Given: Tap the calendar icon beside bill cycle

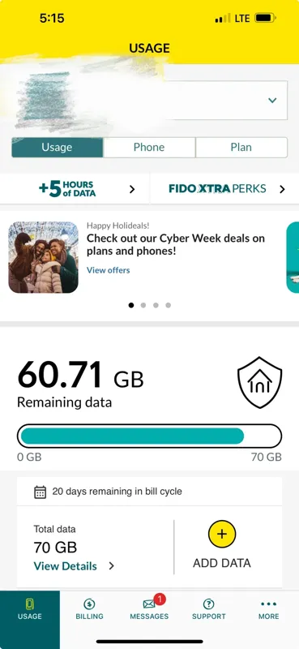Looking at the screenshot, I should click(x=40, y=492).
